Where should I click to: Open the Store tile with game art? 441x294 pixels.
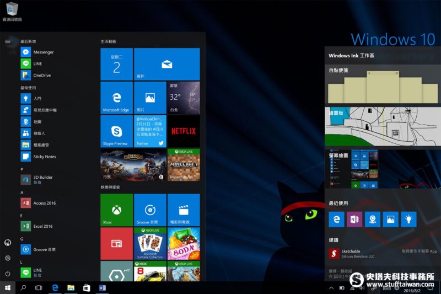point(133,164)
